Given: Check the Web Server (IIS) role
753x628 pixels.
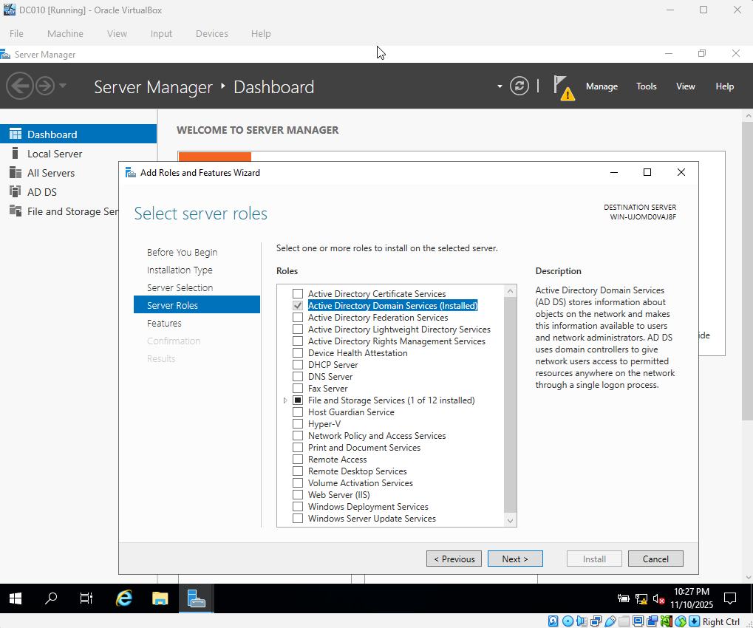Looking at the screenshot, I should [298, 494].
